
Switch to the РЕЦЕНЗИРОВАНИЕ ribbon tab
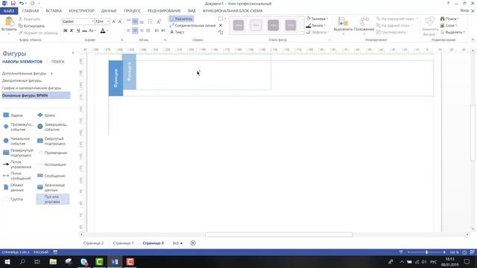point(164,10)
